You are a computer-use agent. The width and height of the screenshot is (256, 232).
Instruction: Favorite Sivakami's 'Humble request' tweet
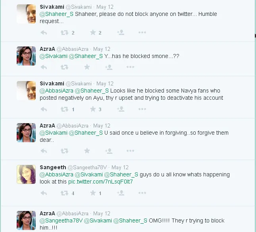point(93,32)
